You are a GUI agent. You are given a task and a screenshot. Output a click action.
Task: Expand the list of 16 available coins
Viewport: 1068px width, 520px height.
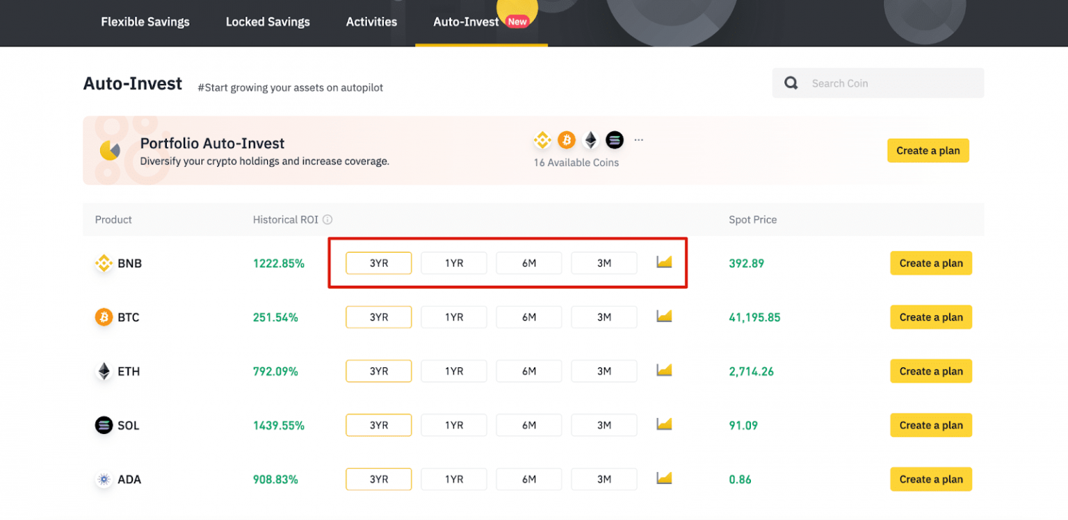638,140
